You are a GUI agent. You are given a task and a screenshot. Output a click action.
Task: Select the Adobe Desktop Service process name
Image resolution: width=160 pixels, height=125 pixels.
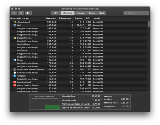(x=28, y=85)
